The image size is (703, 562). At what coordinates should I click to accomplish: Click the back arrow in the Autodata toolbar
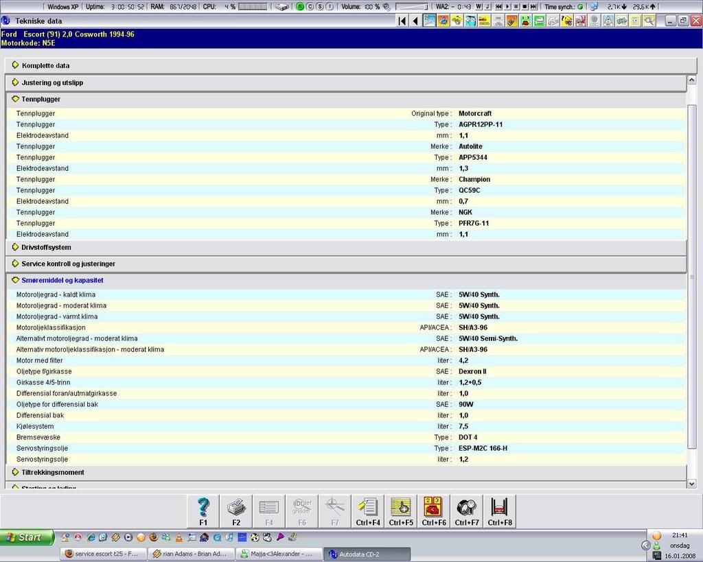point(415,21)
